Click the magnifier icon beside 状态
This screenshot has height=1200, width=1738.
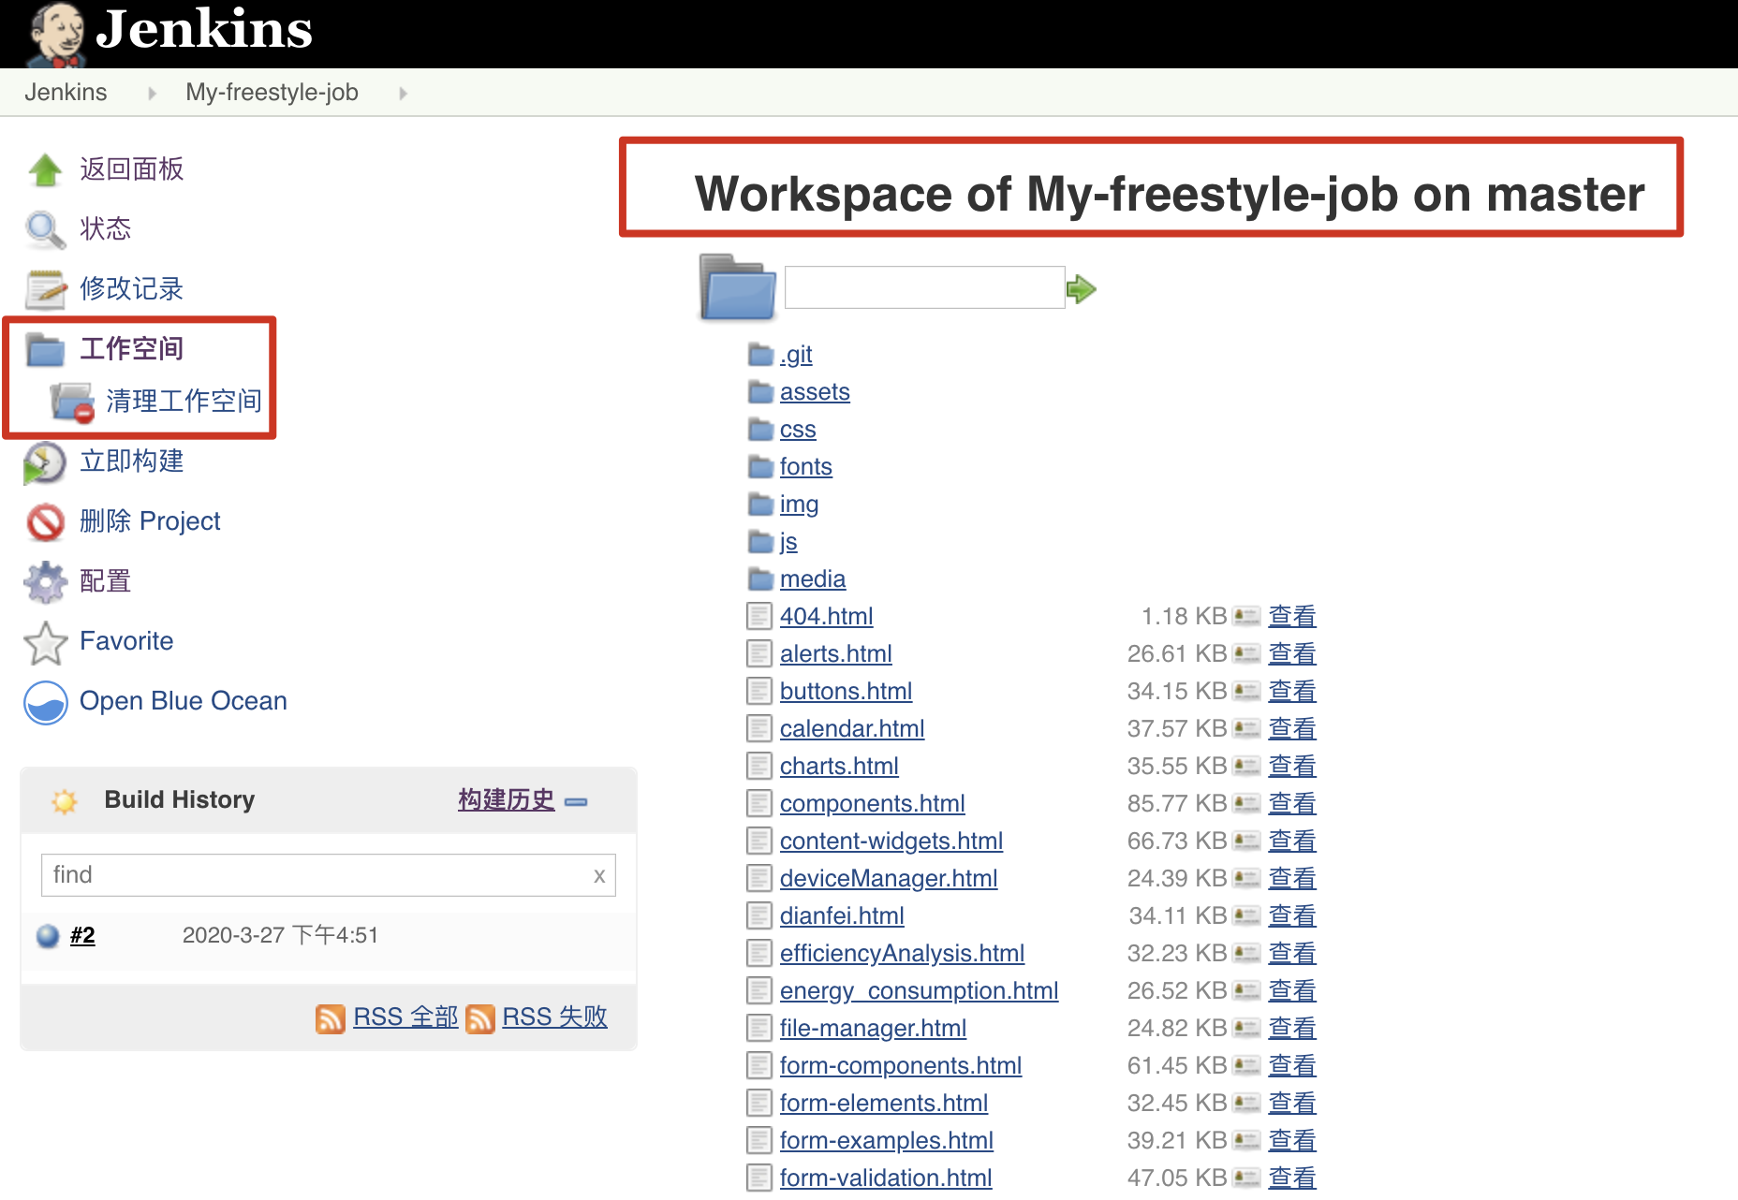[x=45, y=229]
